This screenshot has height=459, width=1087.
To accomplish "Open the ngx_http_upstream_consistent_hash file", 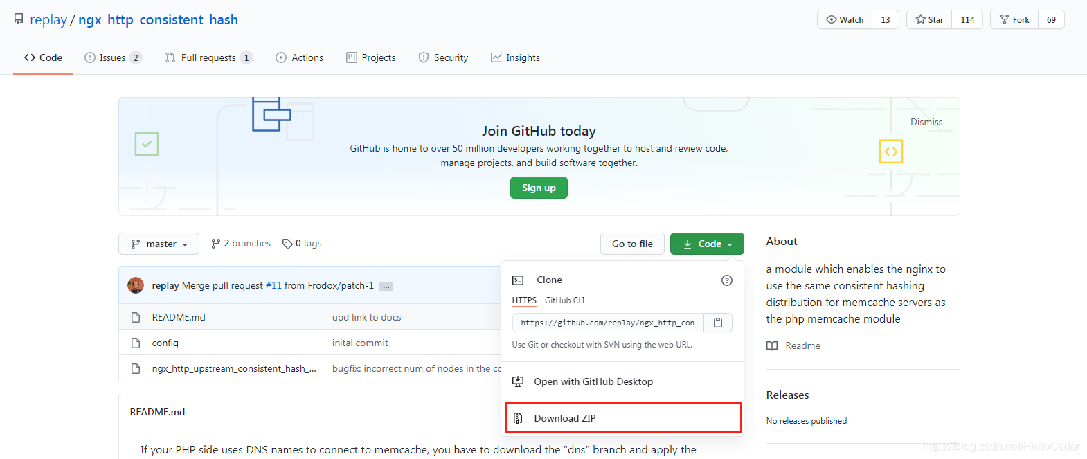I will (x=234, y=368).
